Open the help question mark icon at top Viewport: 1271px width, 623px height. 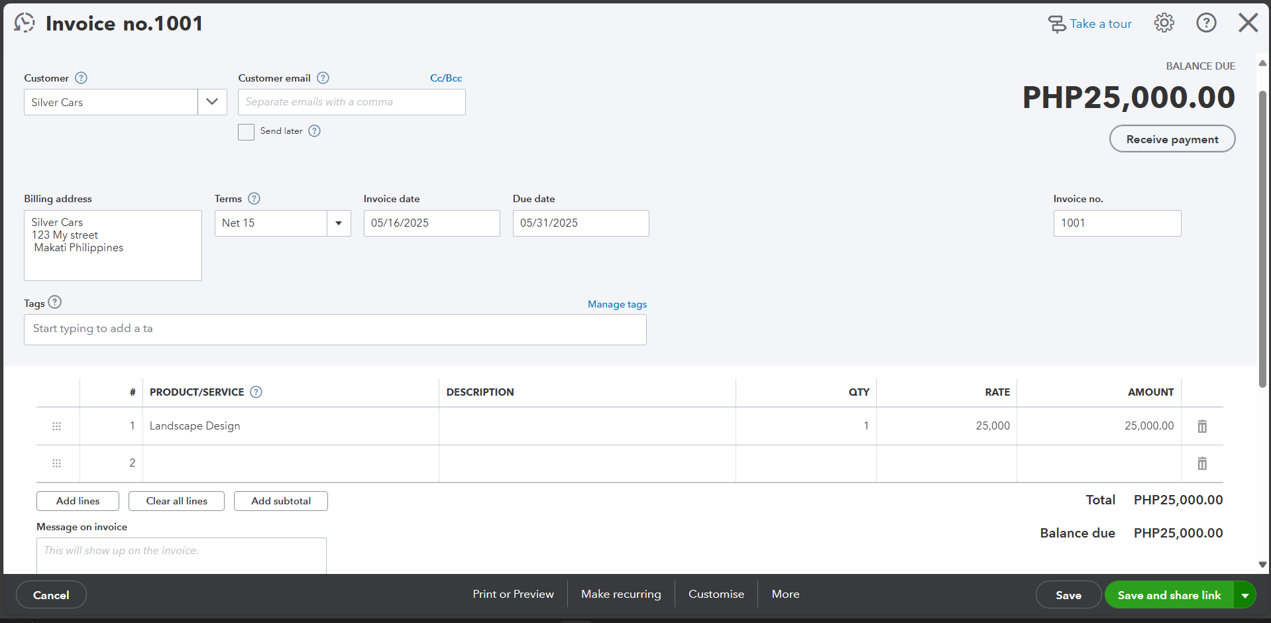point(1206,23)
